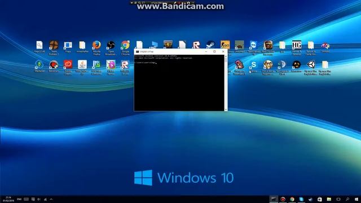Open ENG language switcher in tray
361x203 pixels.
[x=19, y=199]
